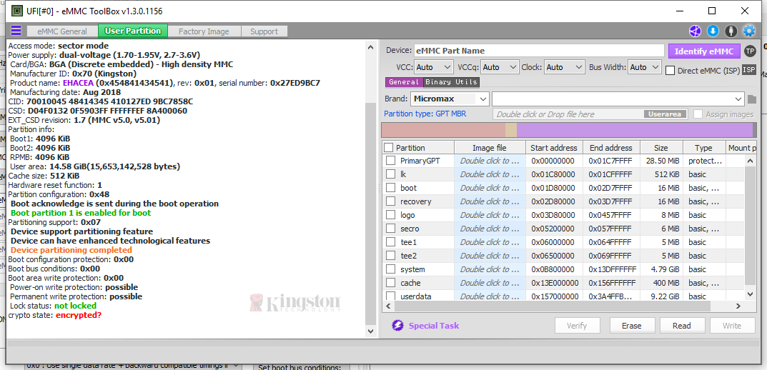Click the info log up scroll arrow
The width and height of the screenshot is (767, 370).
coord(370,47)
